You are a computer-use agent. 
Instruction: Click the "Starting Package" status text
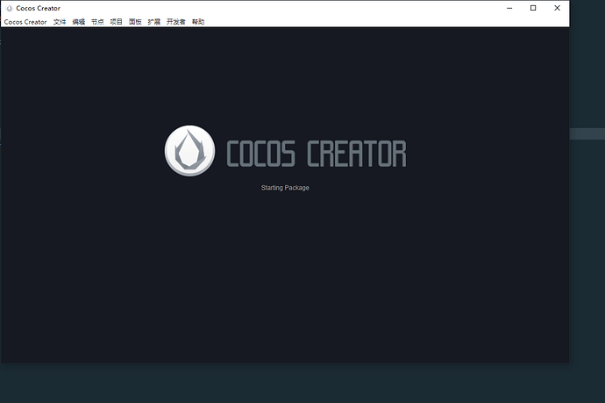click(x=285, y=188)
